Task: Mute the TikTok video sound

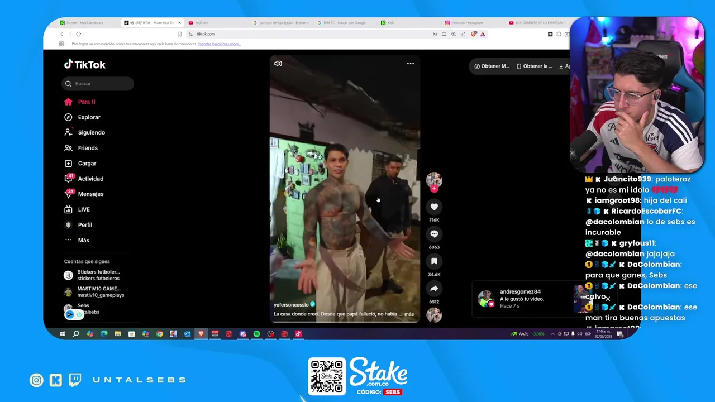Action: click(x=278, y=64)
